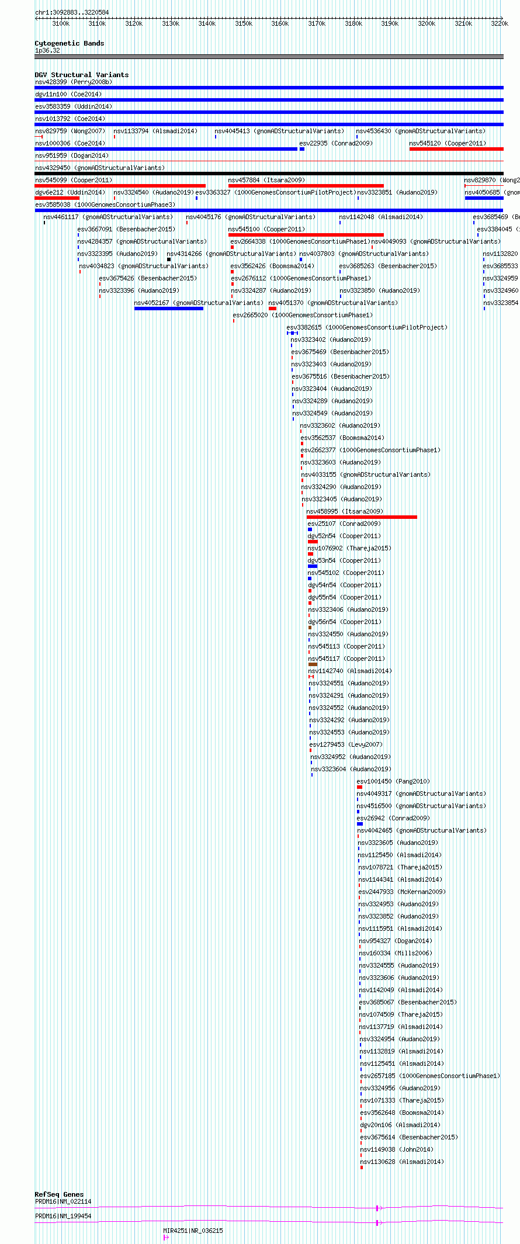Click the black bar under nsv4329450
Image resolution: width=520 pixels, height=1244 pixels.
(x=269, y=174)
